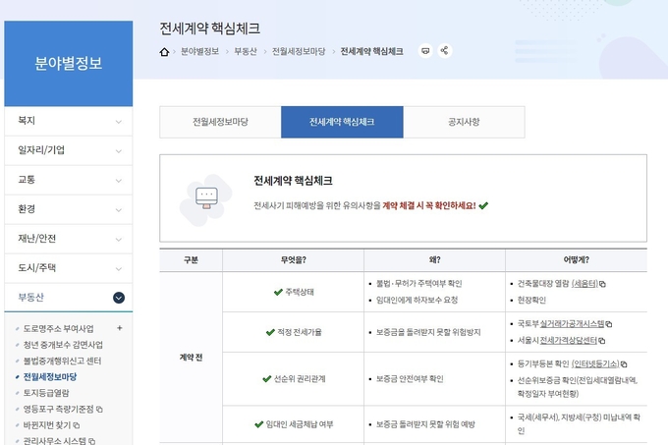Go to 불법중개행위신고 센터 sidebar link
Viewport: 668px width, 445px height.
[x=64, y=361]
